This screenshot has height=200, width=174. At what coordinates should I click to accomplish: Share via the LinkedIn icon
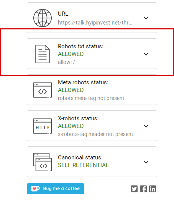click(x=153, y=189)
